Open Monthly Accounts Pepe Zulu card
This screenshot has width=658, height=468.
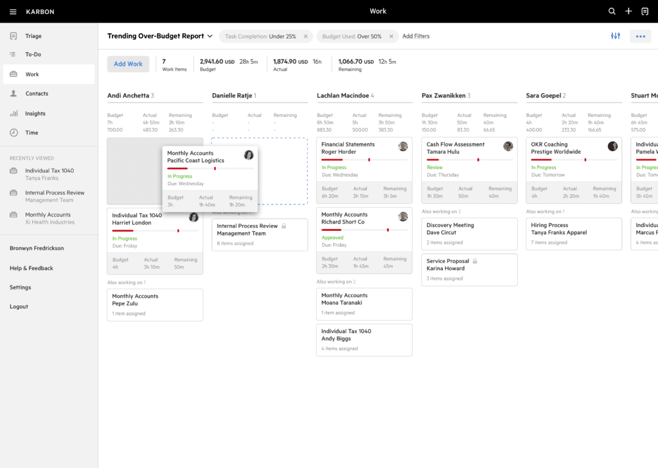click(x=155, y=305)
